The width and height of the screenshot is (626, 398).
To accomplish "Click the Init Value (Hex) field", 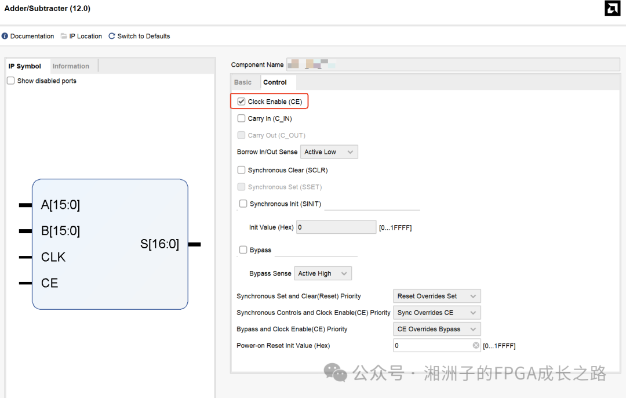I will [x=336, y=227].
